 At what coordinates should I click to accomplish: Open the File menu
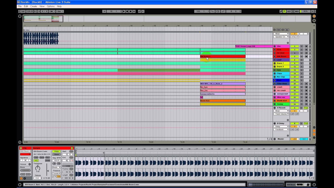[x=20, y=6]
